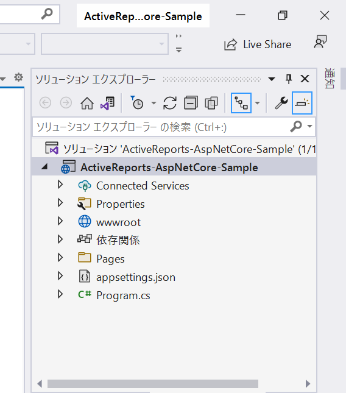
Task: Select appsettings.json file
Action: [x=136, y=277]
